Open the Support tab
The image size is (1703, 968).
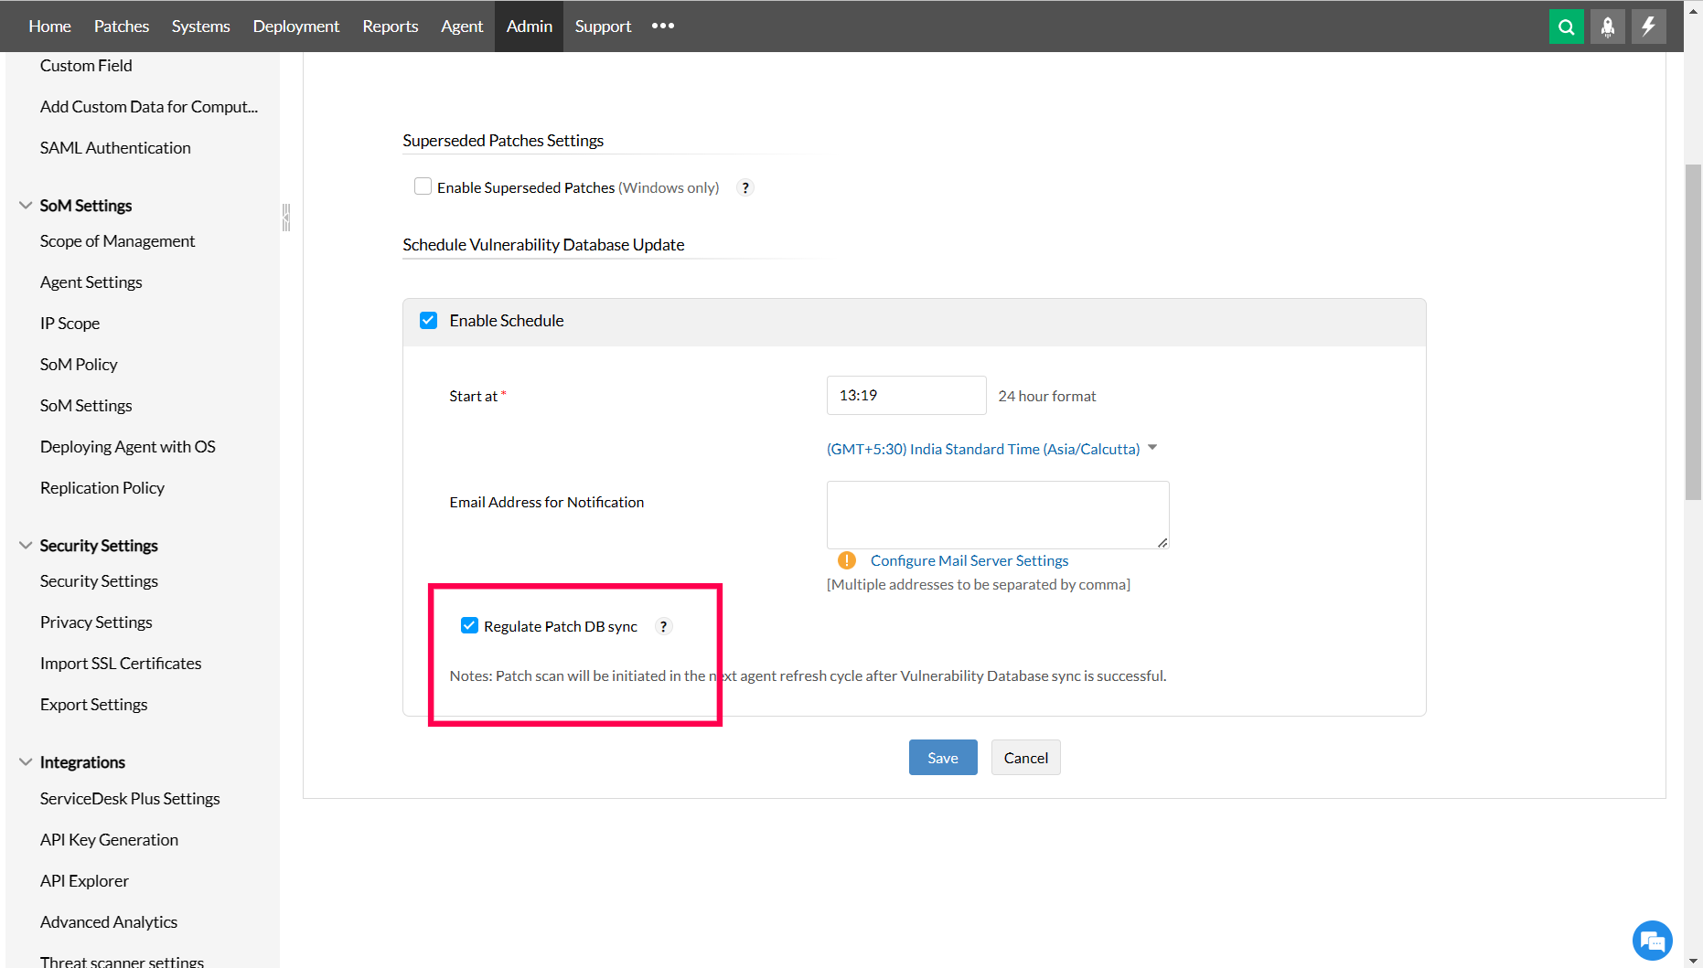pos(603,27)
